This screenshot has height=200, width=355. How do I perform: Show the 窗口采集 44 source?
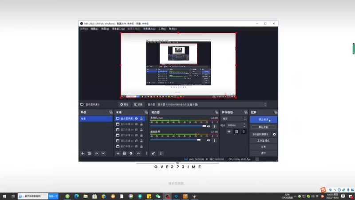(x=136, y=130)
